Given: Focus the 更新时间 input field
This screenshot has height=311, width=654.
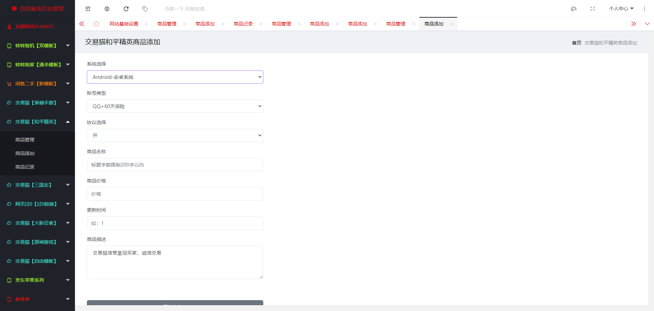Looking at the screenshot, I should coord(175,223).
